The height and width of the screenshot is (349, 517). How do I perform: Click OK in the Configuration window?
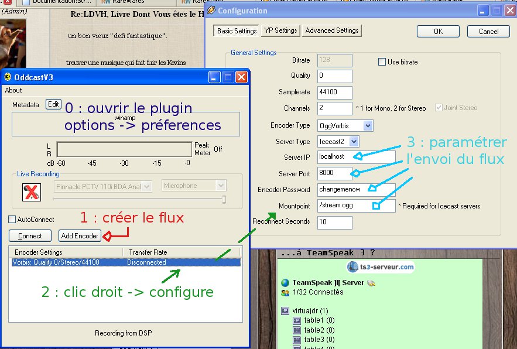[438, 32]
